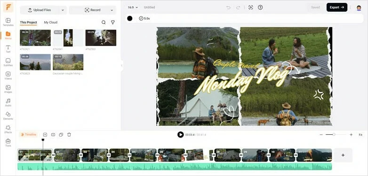The height and width of the screenshot is (176, 368).
Task: Click the 5.0s scene duration control
Action: tap(144, 18)
